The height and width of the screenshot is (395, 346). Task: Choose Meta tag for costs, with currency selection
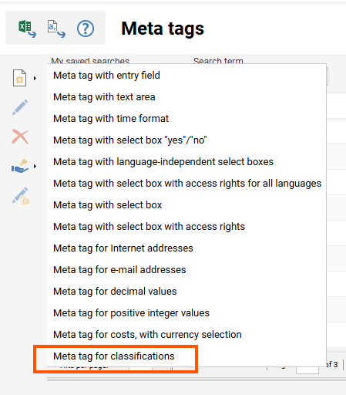[147, 335]
